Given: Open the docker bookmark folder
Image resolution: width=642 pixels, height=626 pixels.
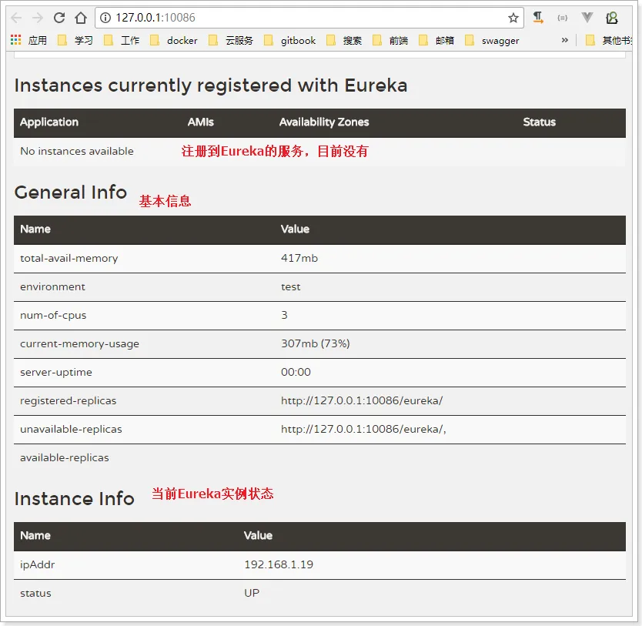Looking at the screenshot, I should click(x=174, y=40).
